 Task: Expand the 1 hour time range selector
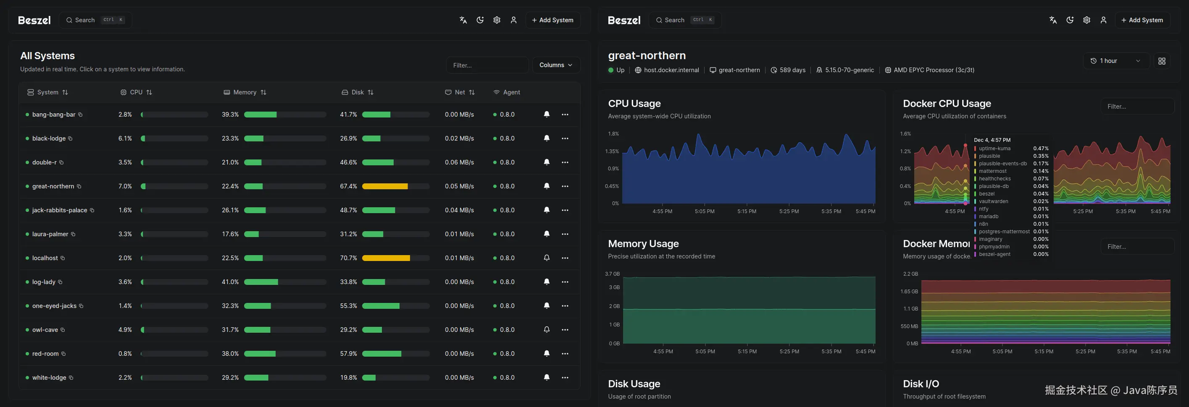click(x=1115, y=61)
